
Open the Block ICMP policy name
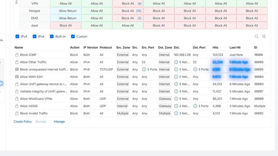[28, 55]
